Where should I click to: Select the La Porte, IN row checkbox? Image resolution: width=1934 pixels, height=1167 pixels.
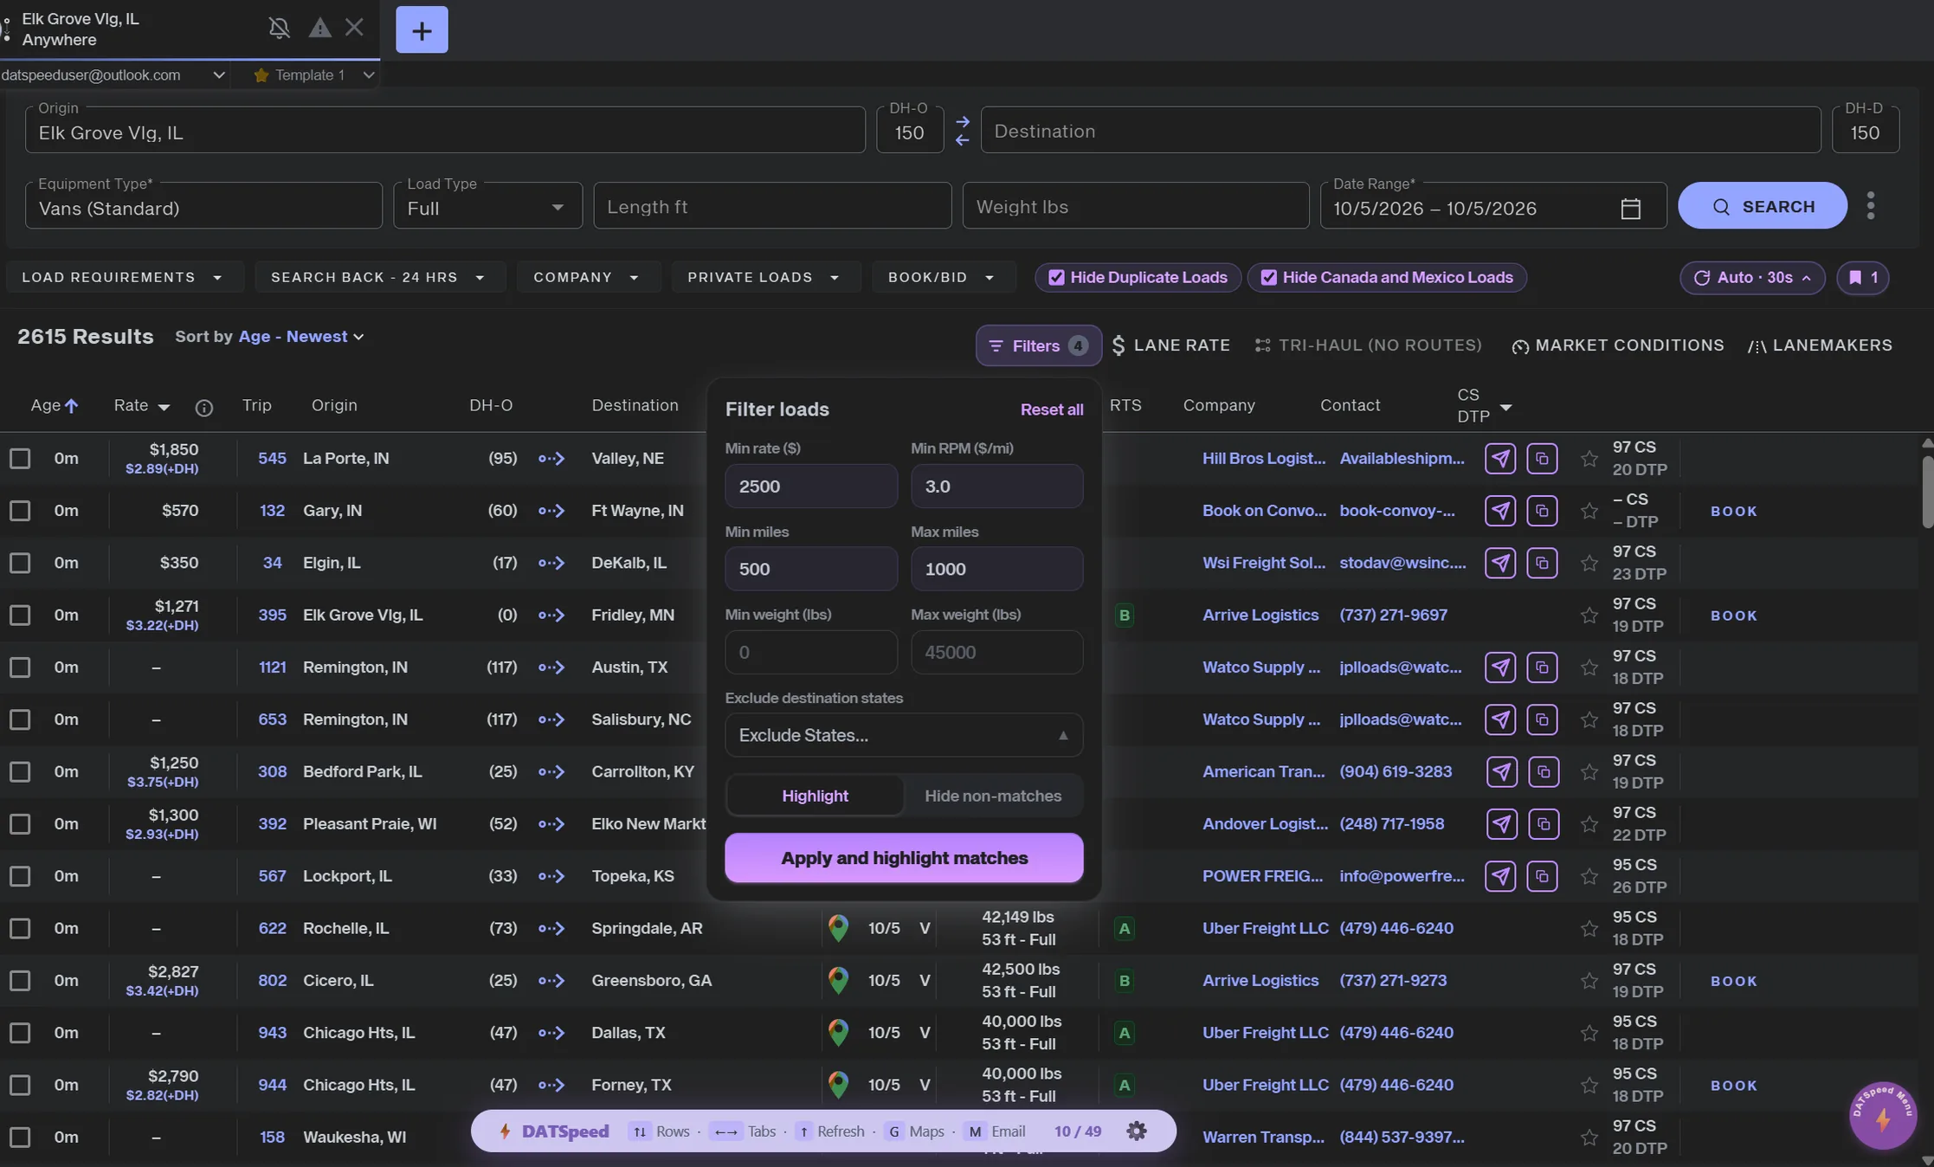pos(20,458)
